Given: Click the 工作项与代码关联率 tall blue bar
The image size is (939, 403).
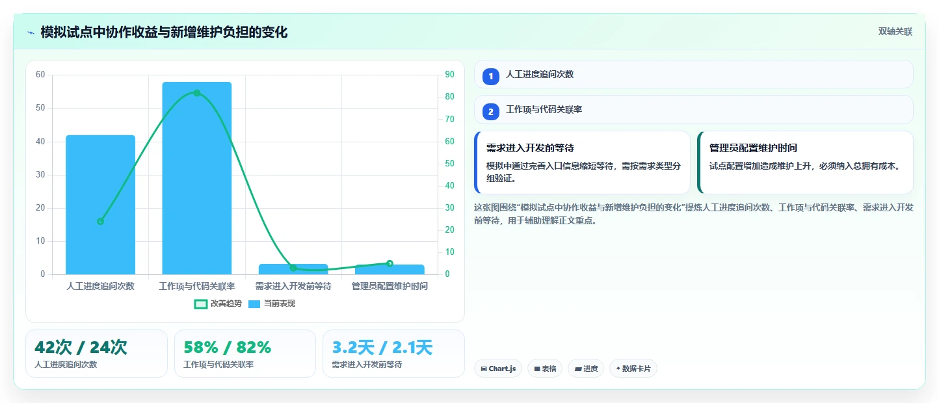Looking at the screenshot, I should click(x=197, y=178).
